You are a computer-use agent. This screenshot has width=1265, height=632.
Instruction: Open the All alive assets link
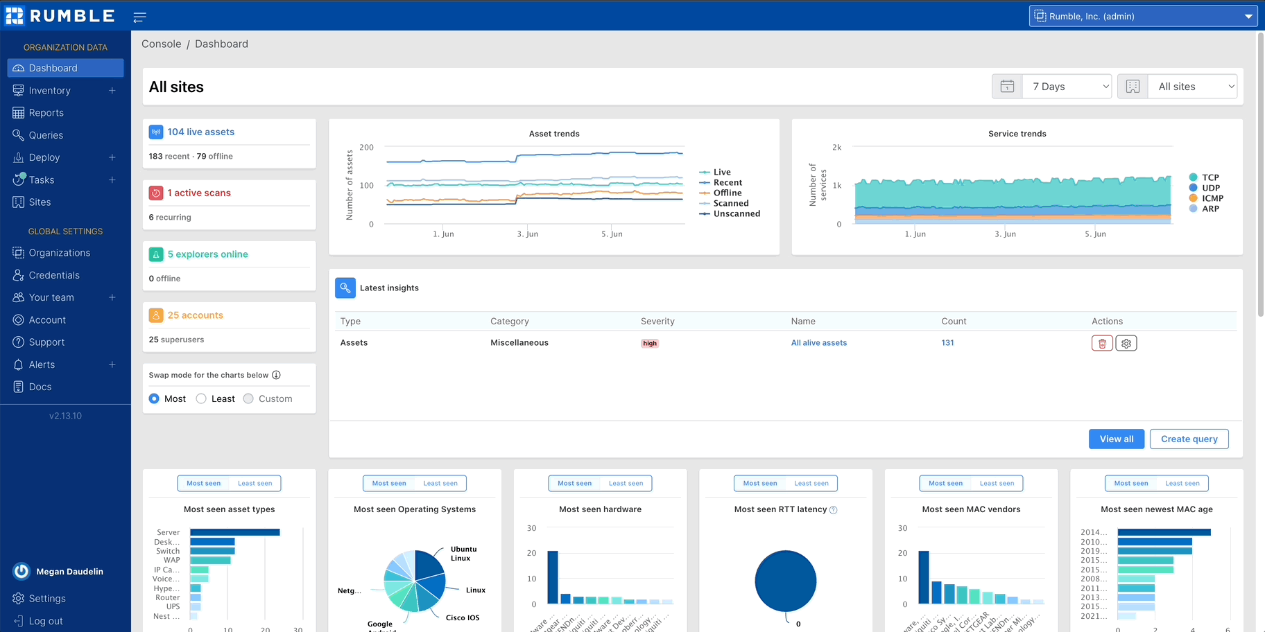pyautogui.click(x=819, y=342)
